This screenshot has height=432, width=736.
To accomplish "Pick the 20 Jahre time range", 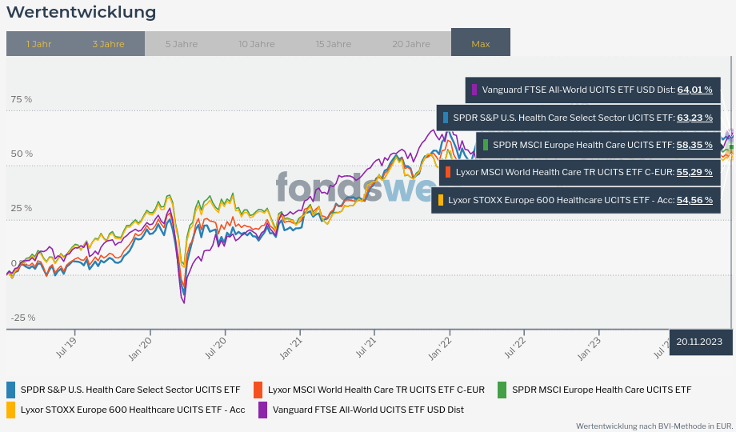I will click(411, 44).
